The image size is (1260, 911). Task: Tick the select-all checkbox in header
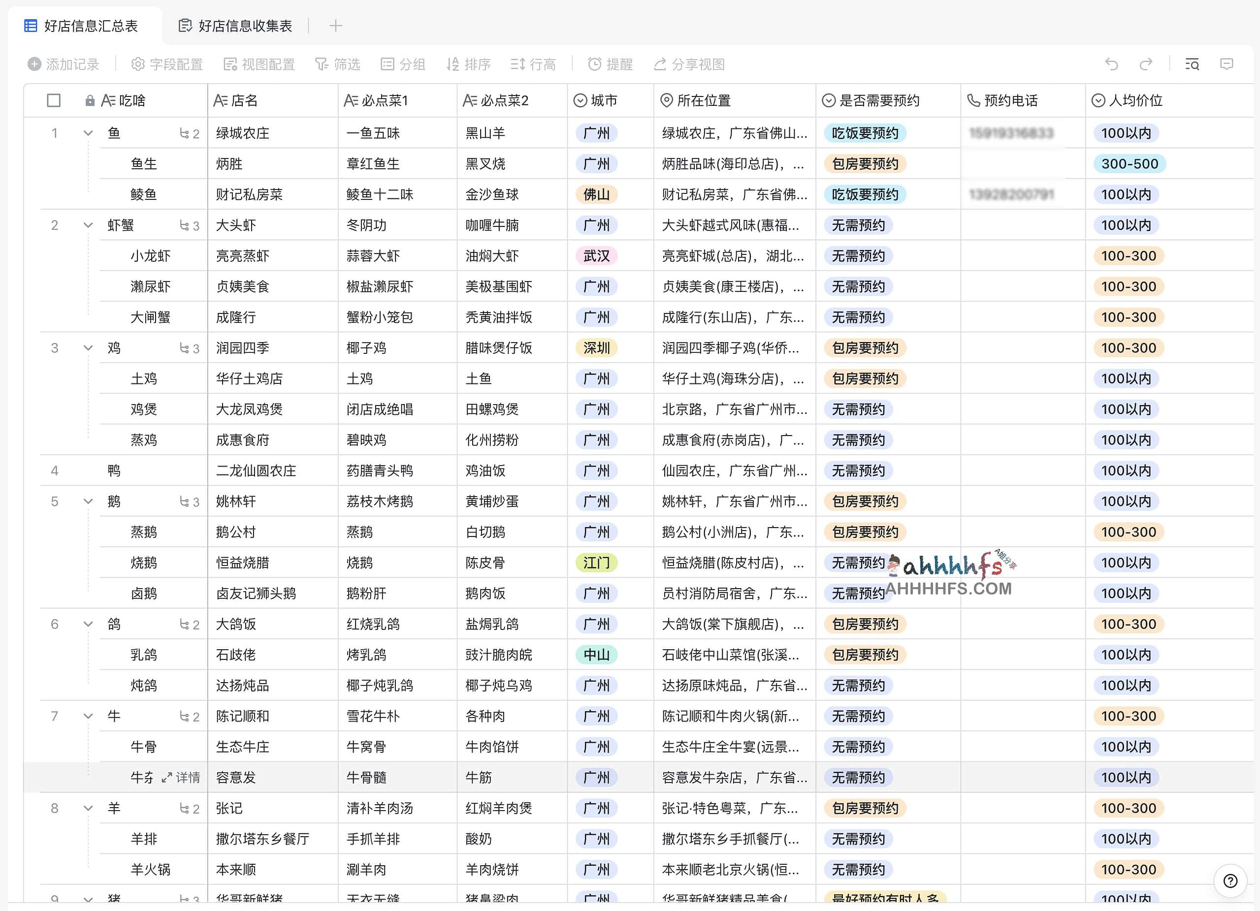point(54,100)
